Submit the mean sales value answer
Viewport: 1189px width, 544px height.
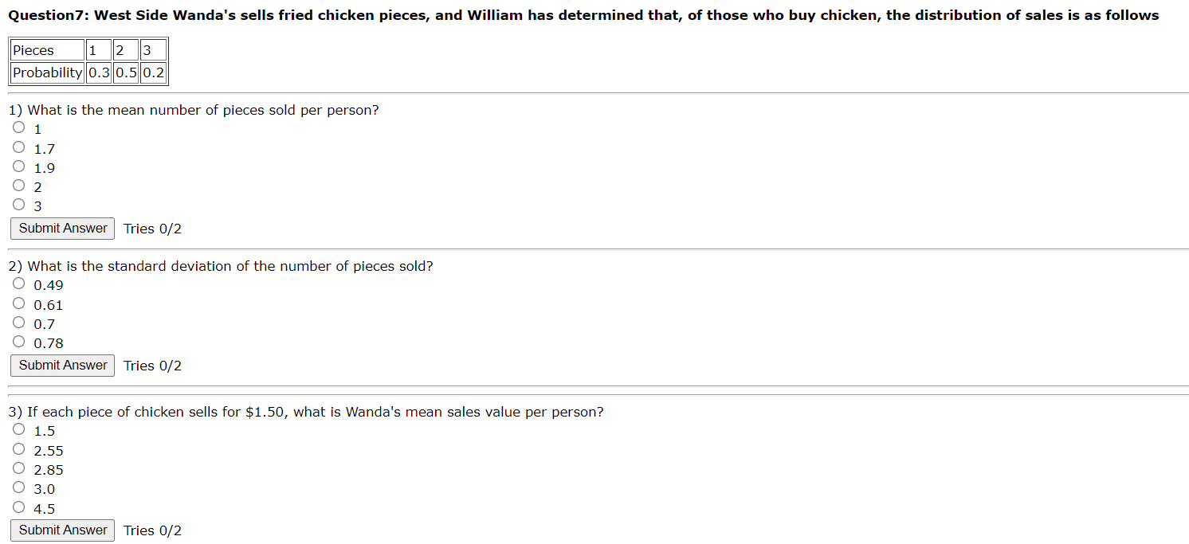click(x=62, y=530)
